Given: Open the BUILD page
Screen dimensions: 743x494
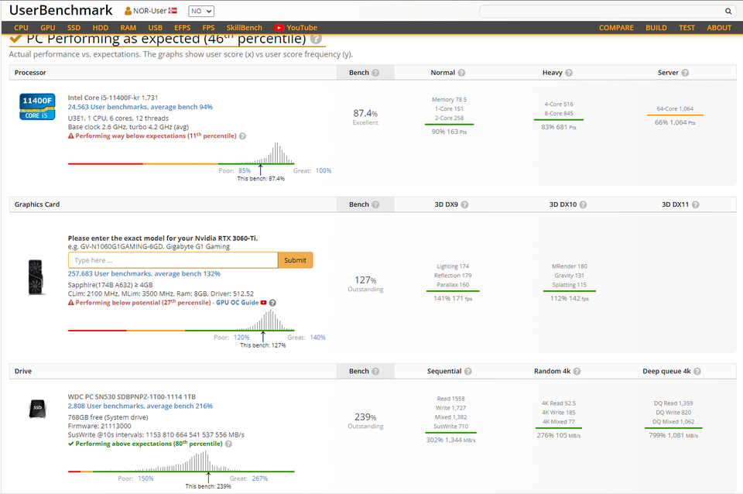Looking at the screenshot, I should (x=656, y=28).
